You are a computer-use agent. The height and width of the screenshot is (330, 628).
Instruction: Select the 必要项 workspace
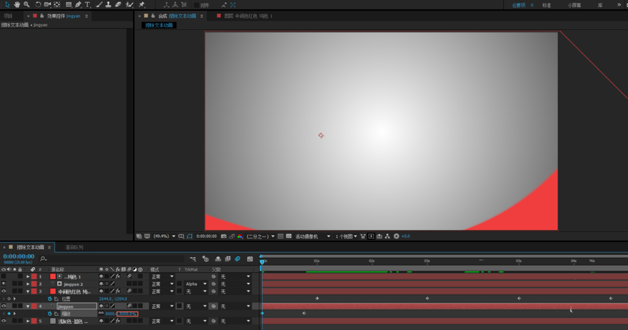point(519,5)
